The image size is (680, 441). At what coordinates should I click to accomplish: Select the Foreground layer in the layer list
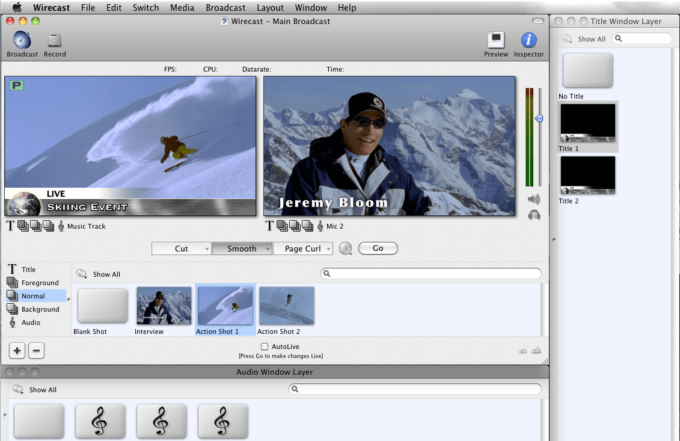36,283
